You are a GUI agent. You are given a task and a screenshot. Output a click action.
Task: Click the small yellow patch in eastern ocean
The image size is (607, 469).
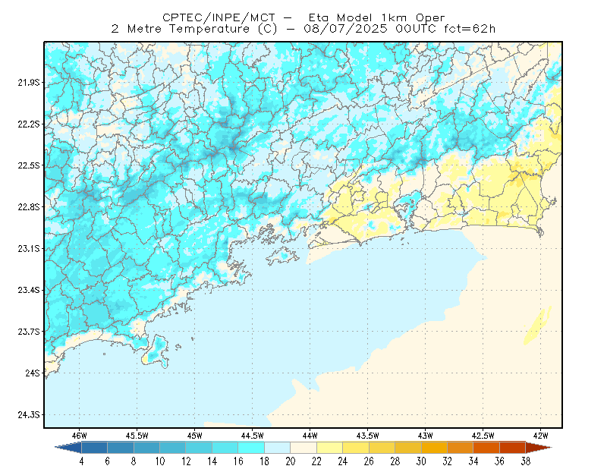pos(538,326)
